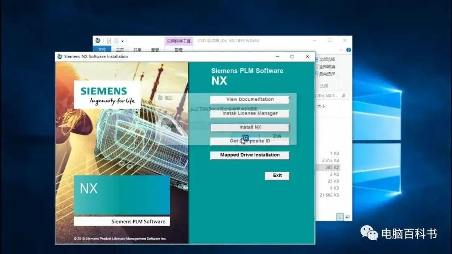Open the 查看 ribbon tab in Explorer
The width and height of the screenshot is (452, 254).
click(x=155, y=49)
